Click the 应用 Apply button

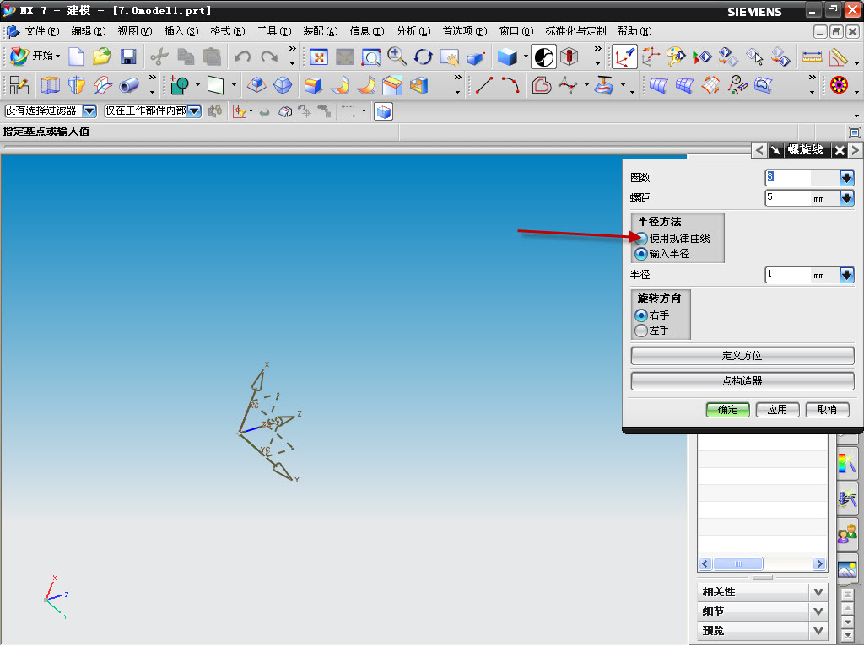(777, 410)
